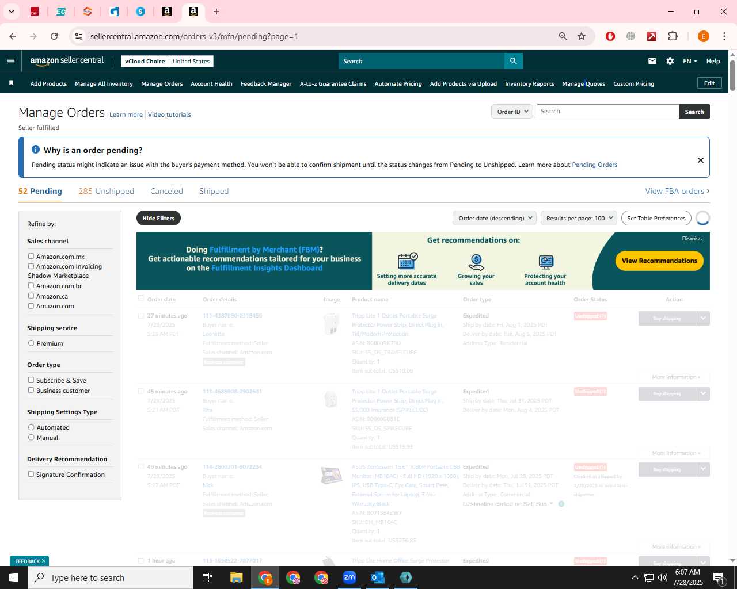
Task: Open Account Health menu item
Action: (211, 83)
